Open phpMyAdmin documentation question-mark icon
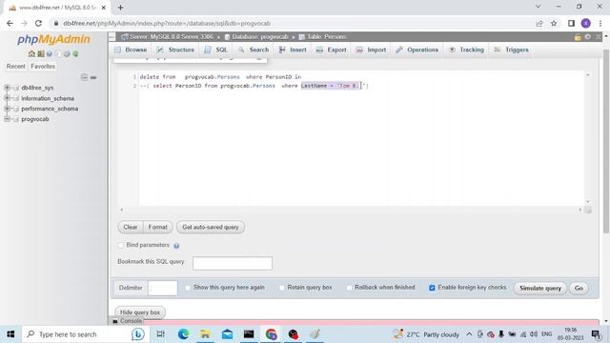Viewport: 610px width, 343px height. point(49,53)
